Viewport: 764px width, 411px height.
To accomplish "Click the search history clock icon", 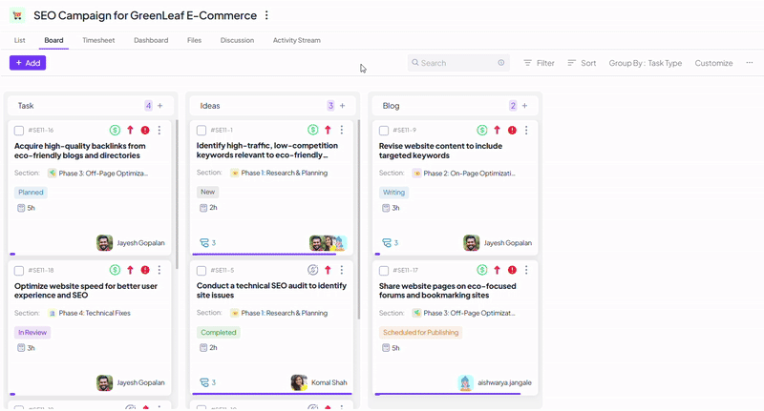I will (x=500, y=63).
